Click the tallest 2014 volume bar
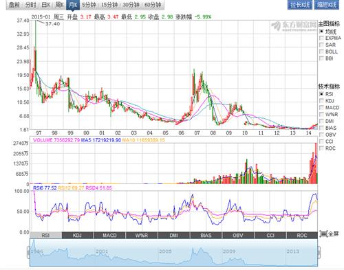The width and height of the screenshot is (344, 270). [316, 163]
